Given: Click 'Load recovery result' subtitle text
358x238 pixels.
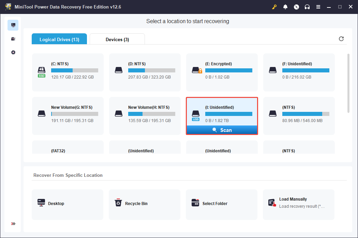Looking at the screenshot, I should pyautogui.click(x=302, y=206).
